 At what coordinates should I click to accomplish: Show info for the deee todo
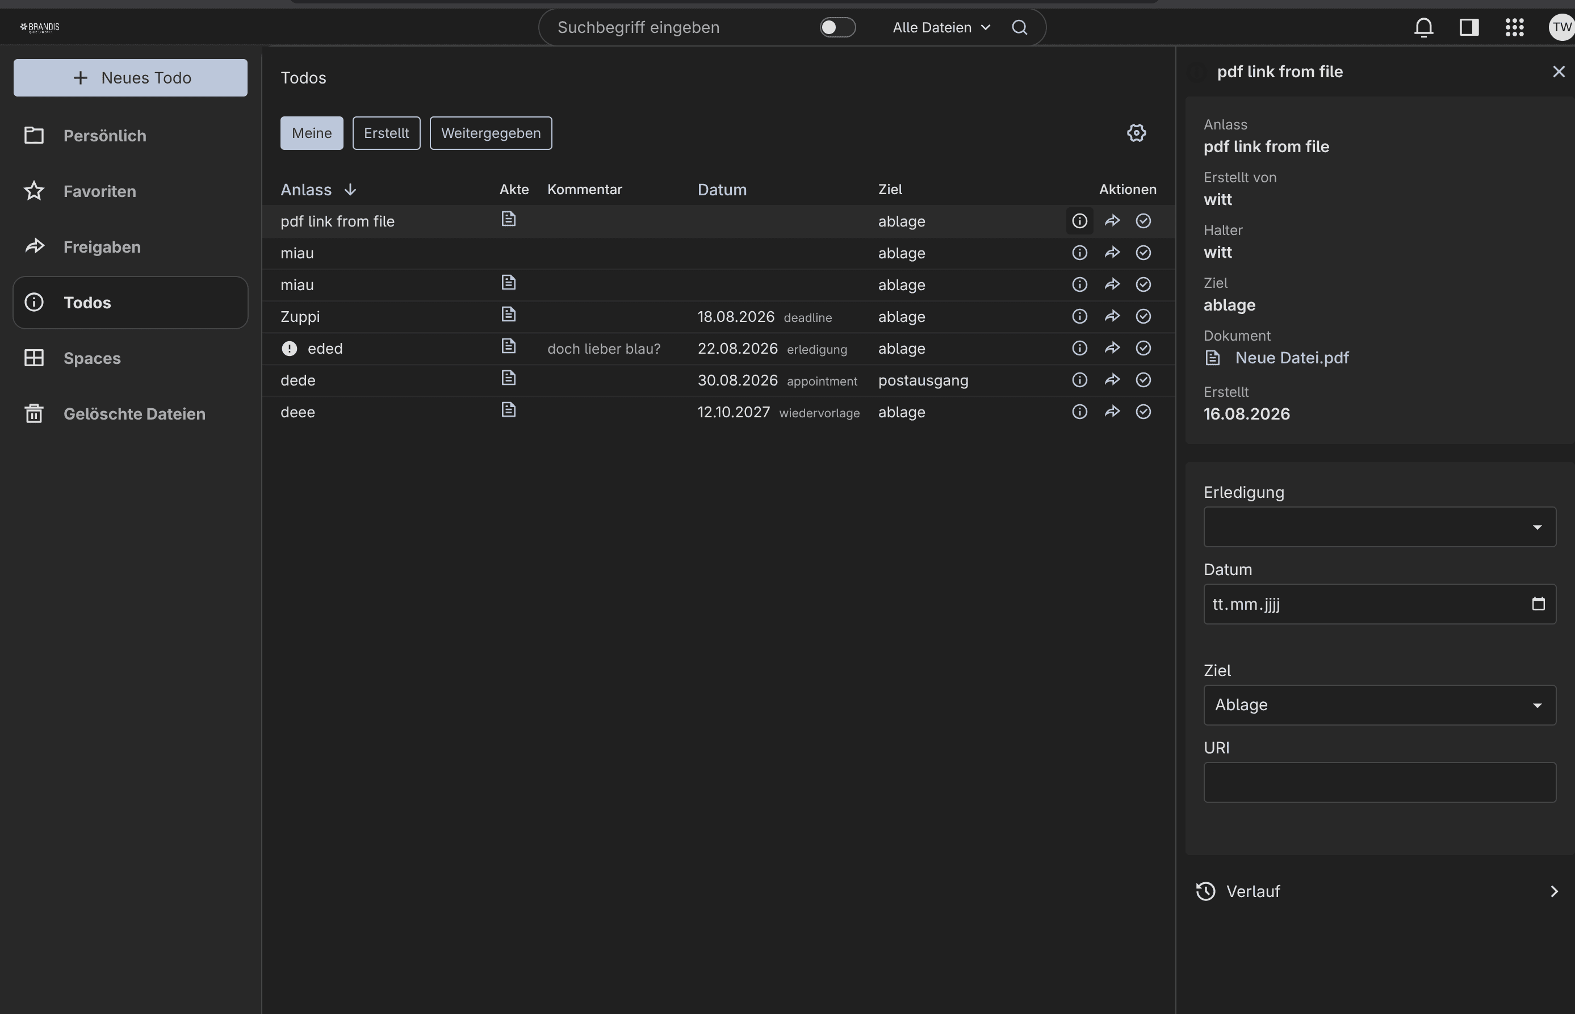coord(1080,412)
